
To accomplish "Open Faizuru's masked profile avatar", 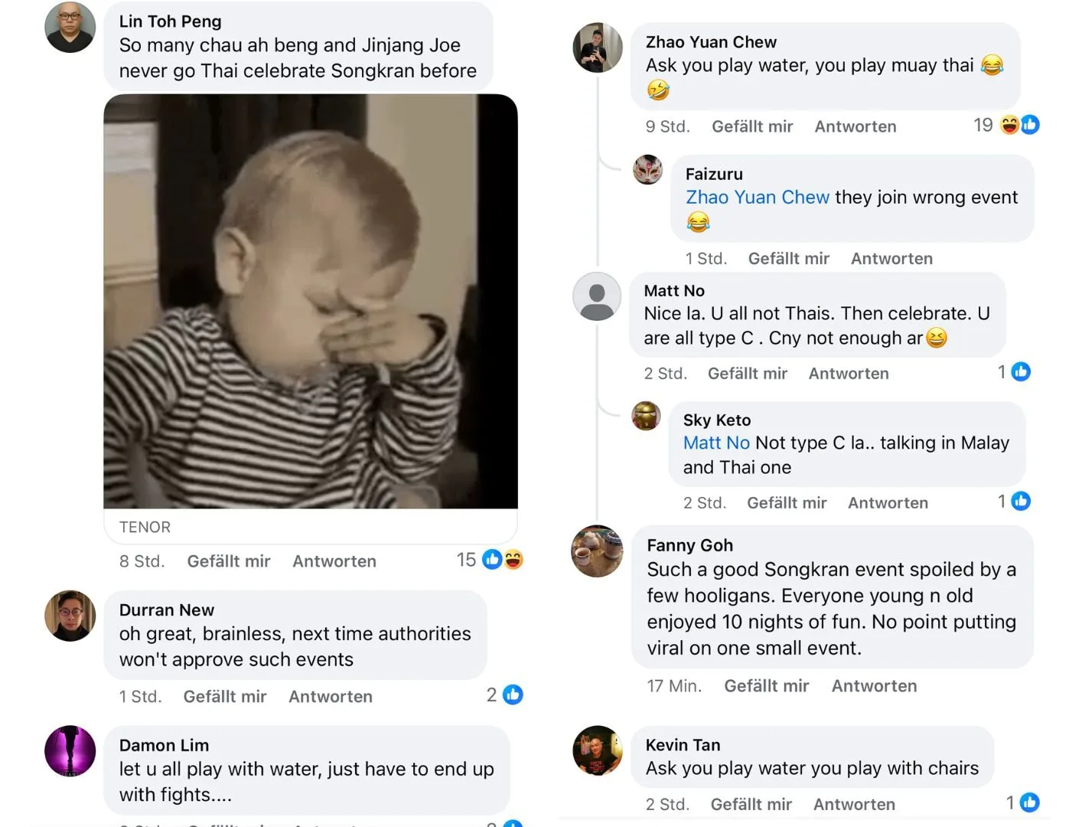I will pyautogui.click(x=648, y=169).
